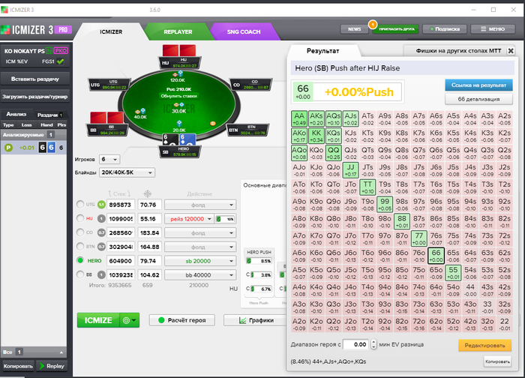This screenshot has height=378, width=525.
Task: Select the BB radio button in stack list
Action: point(80,274)
